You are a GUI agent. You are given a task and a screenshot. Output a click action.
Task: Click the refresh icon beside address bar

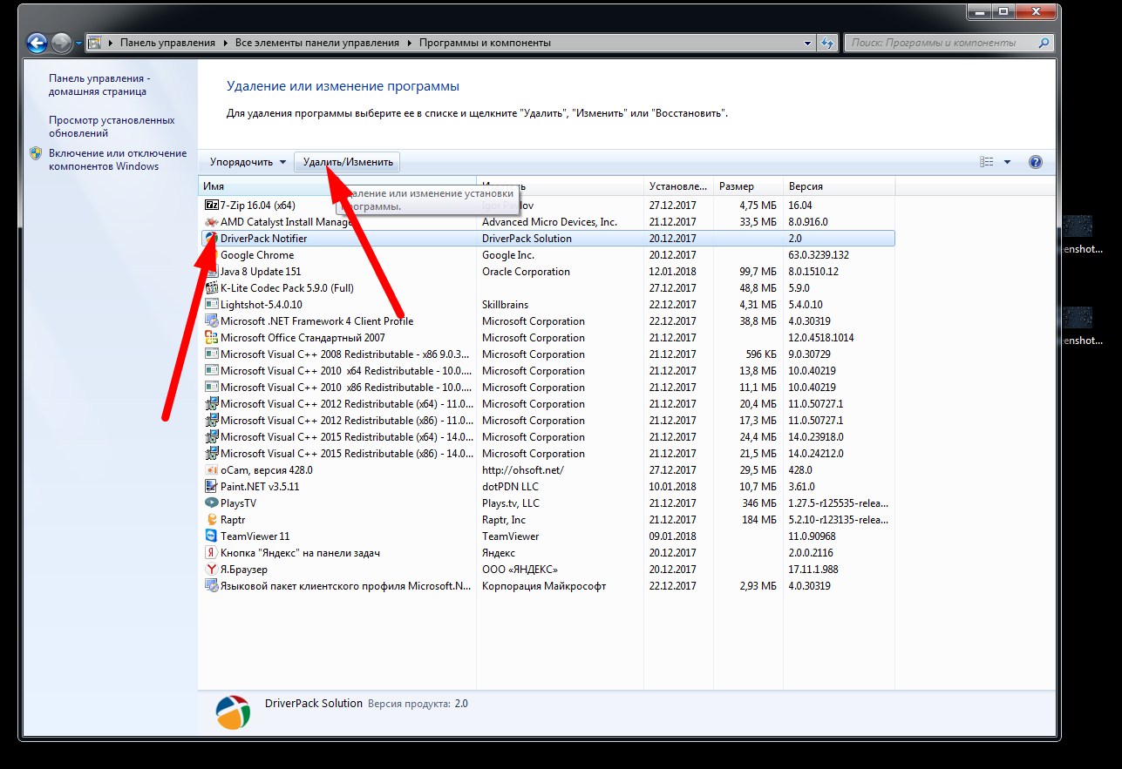[x=827, y=43]
